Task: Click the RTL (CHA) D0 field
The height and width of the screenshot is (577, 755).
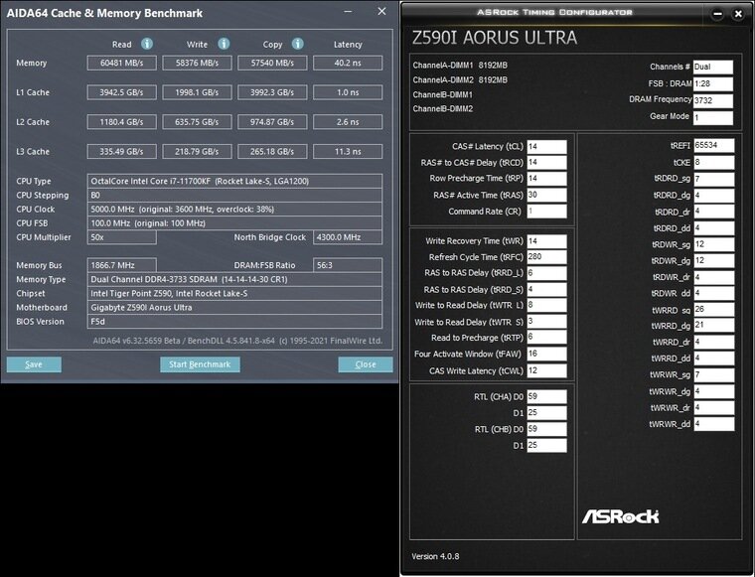Action: click(x=547, y=396)
